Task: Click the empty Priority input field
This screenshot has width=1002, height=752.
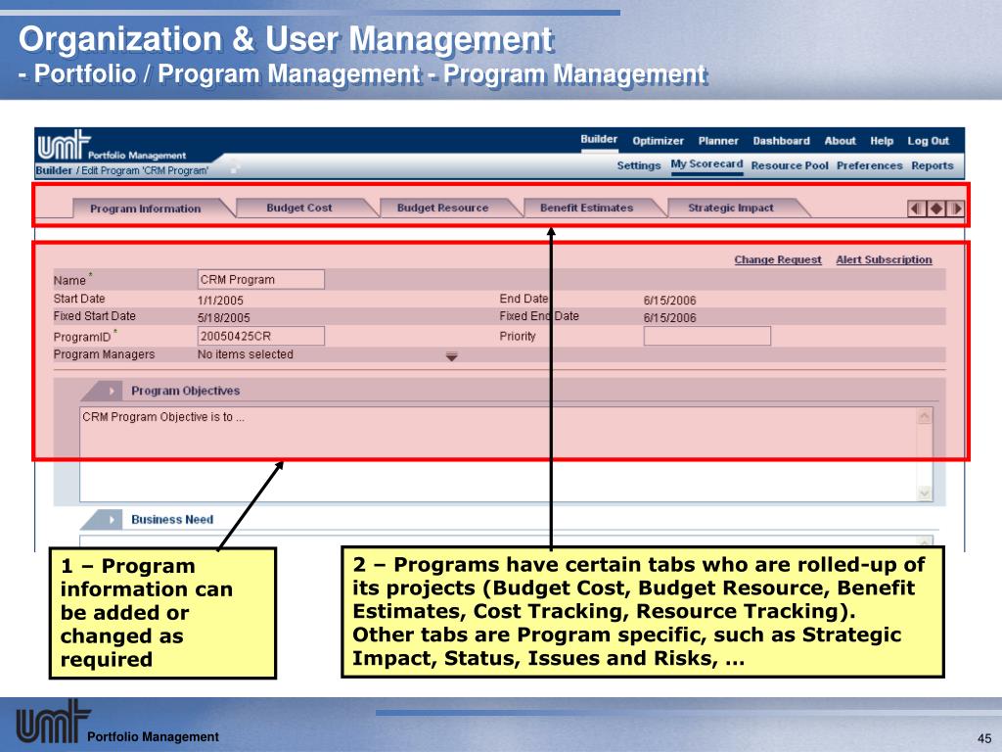Action: point(706,337)
